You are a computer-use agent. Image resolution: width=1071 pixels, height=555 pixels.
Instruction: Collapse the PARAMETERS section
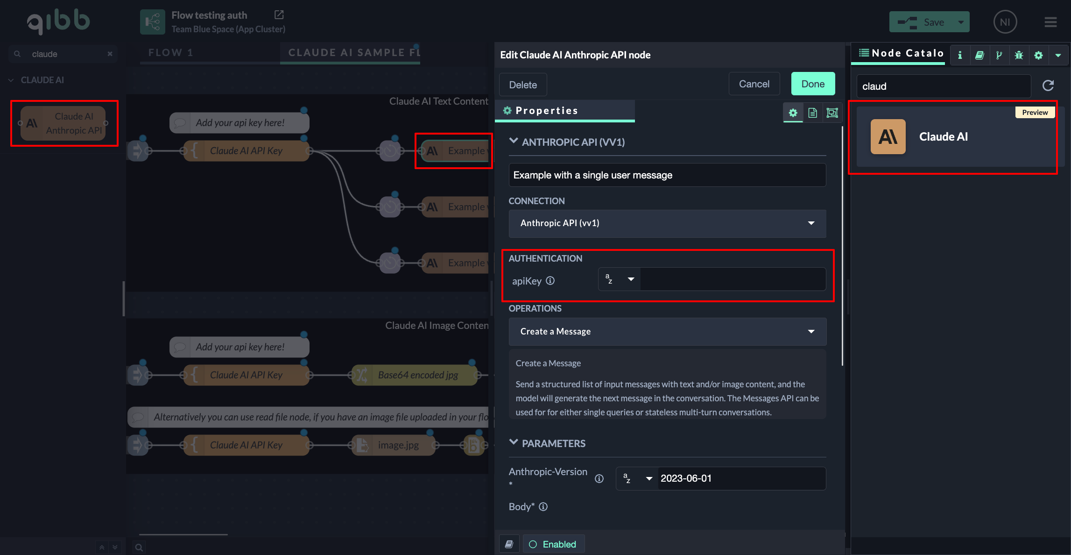click(514, 442)
